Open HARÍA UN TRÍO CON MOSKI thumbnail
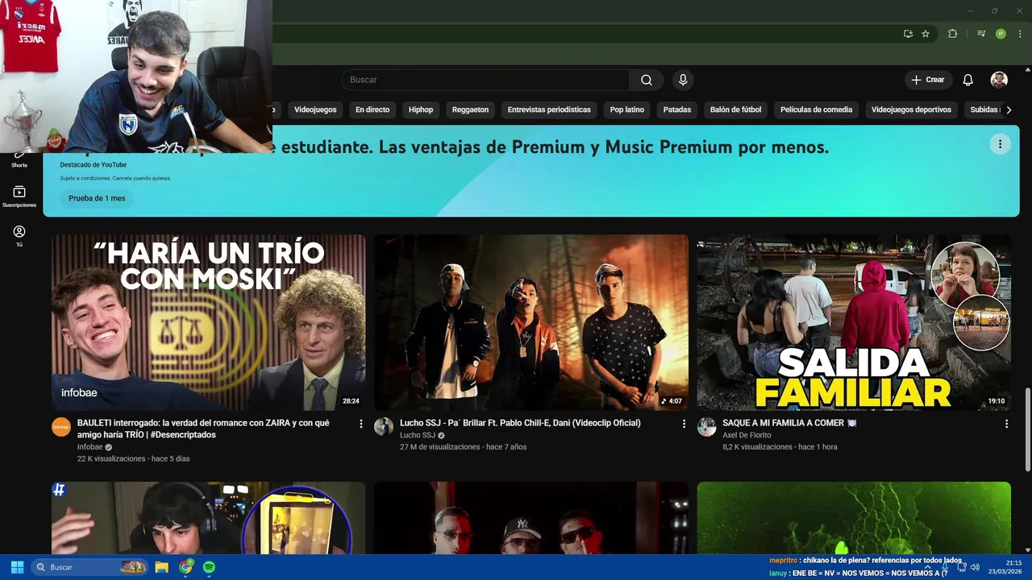 (x=209, y=323)
